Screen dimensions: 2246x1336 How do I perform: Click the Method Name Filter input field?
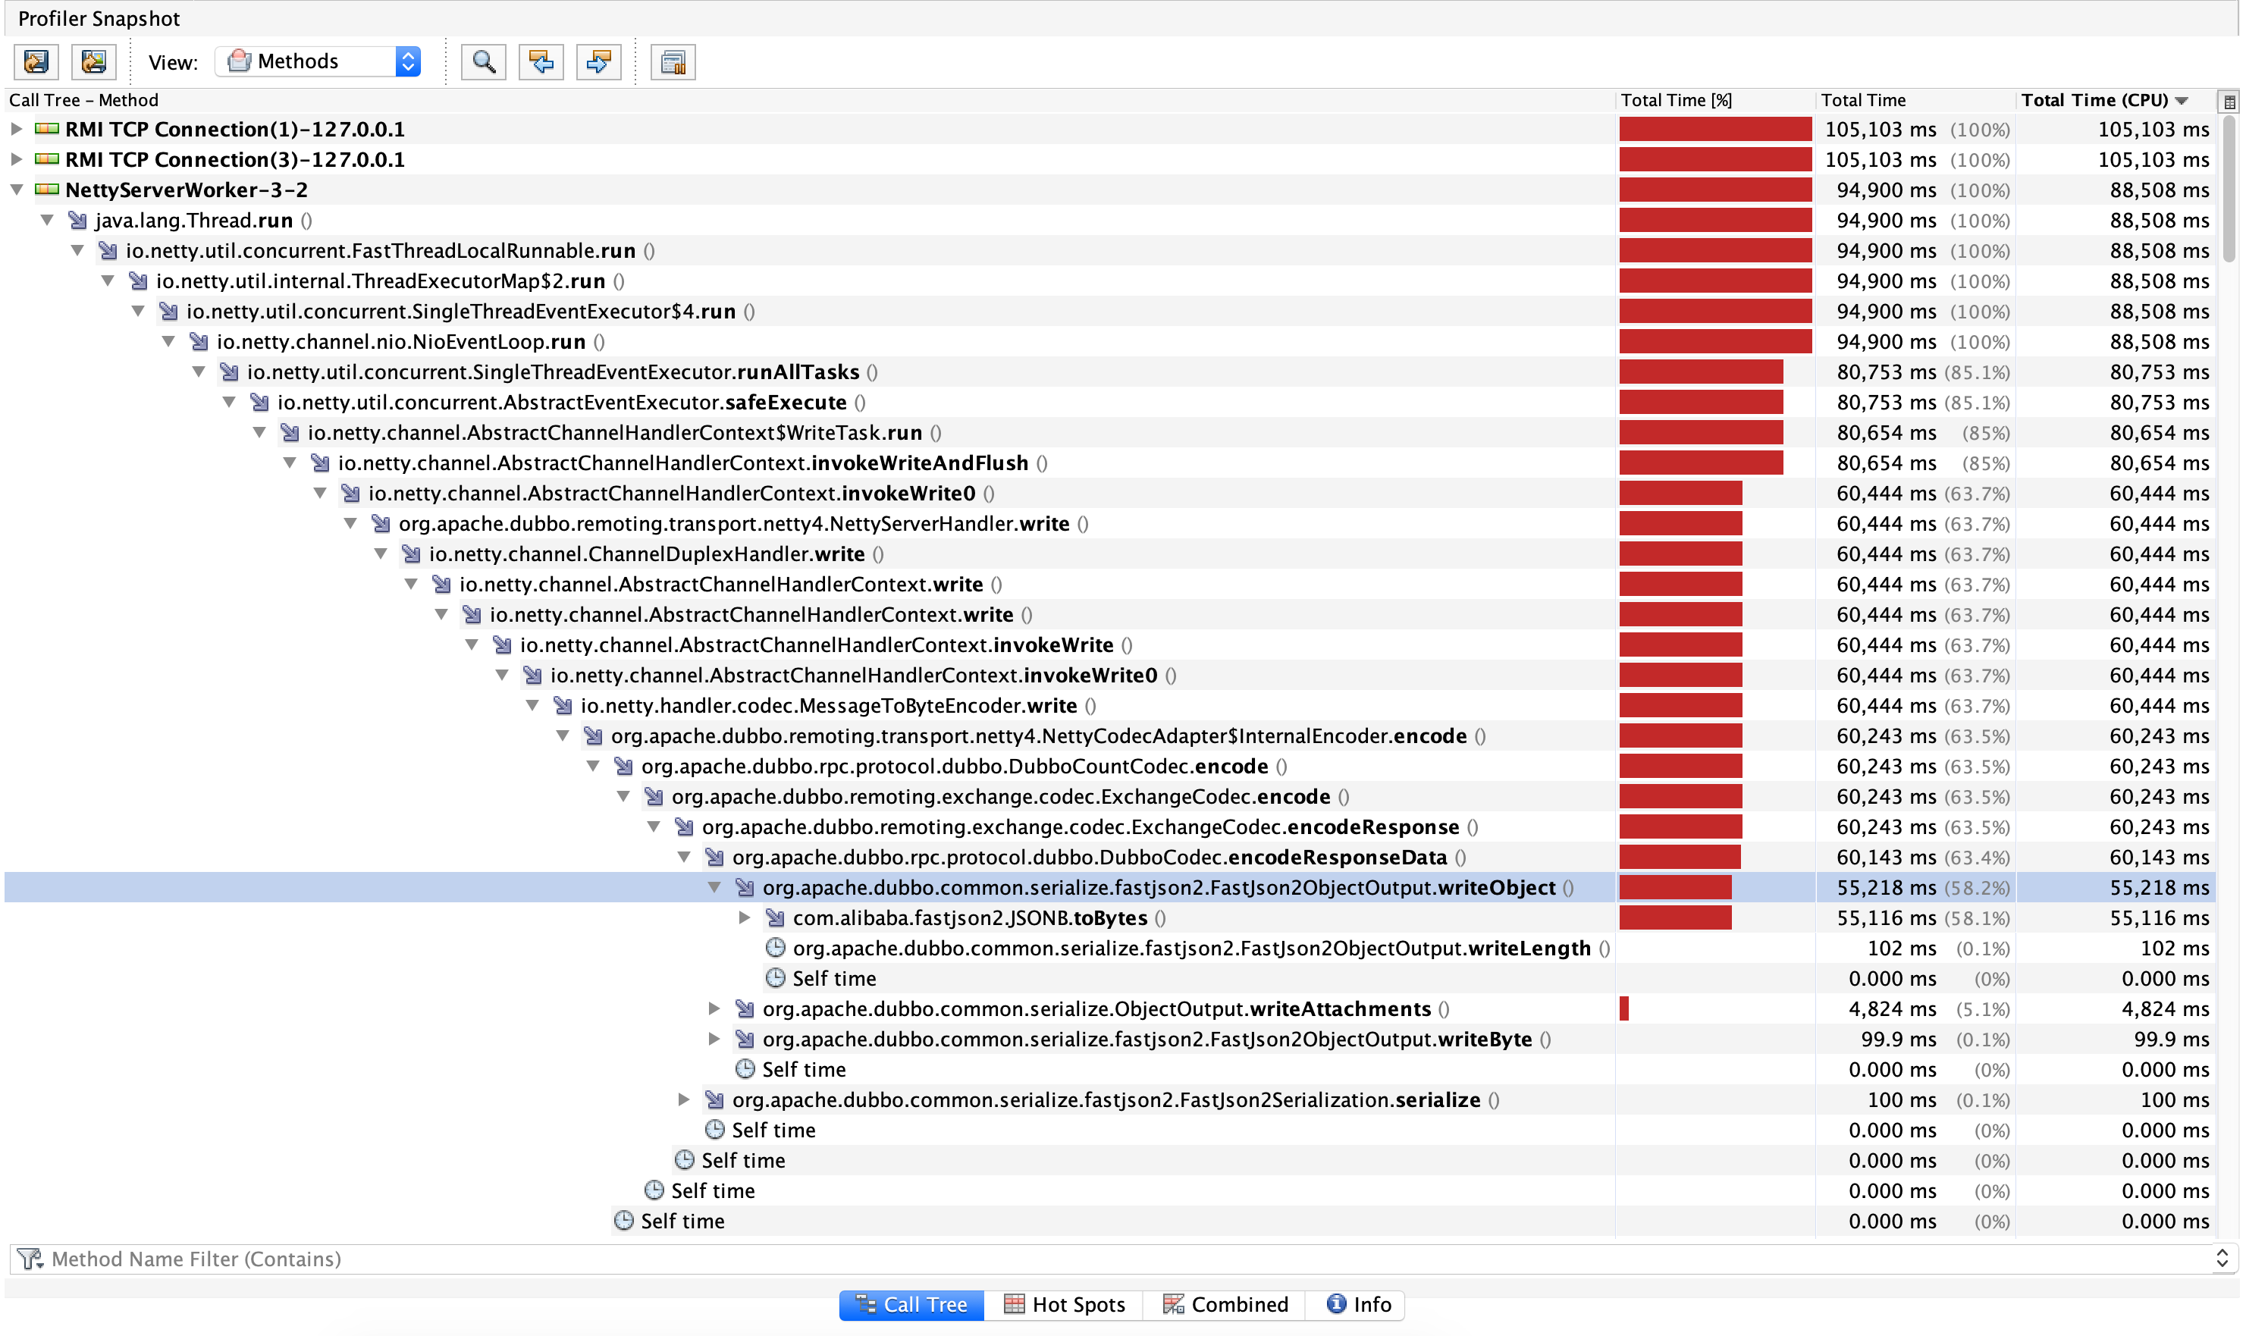pos(1081,1259)
